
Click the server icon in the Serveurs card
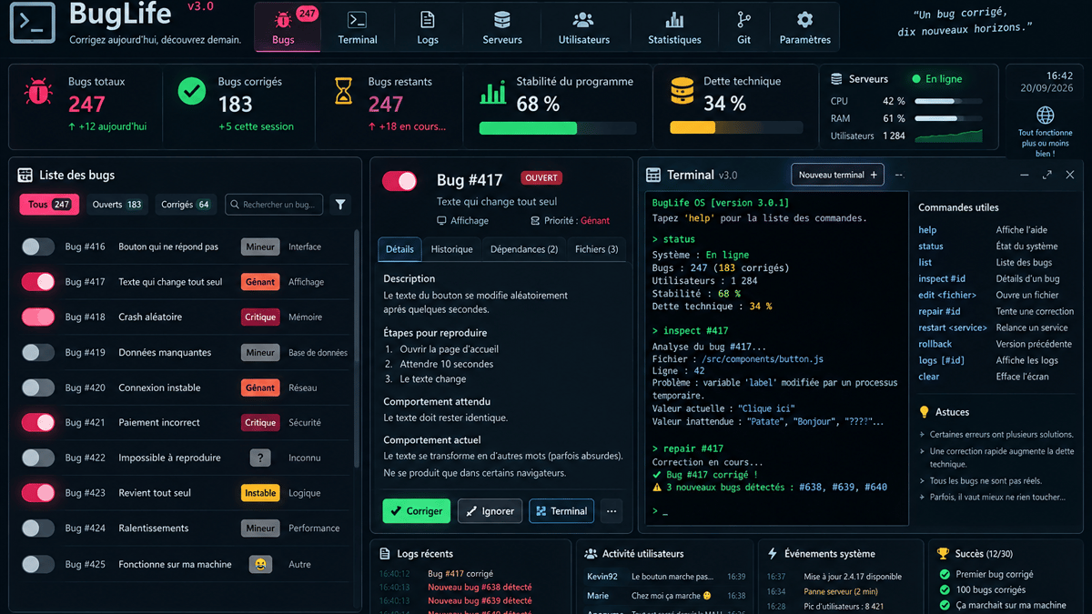tap(836, 79)
